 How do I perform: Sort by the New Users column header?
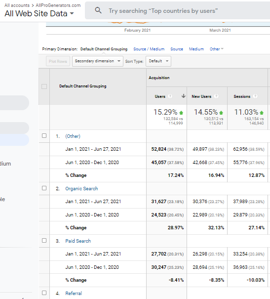coord(201,96)
